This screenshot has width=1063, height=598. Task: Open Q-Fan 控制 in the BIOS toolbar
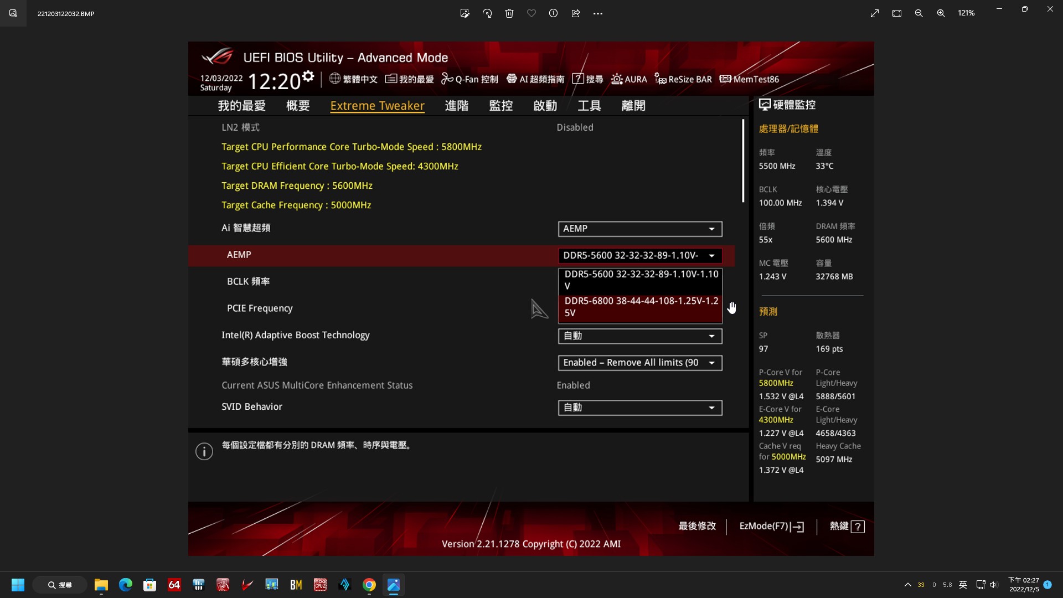tap(469, 79)
